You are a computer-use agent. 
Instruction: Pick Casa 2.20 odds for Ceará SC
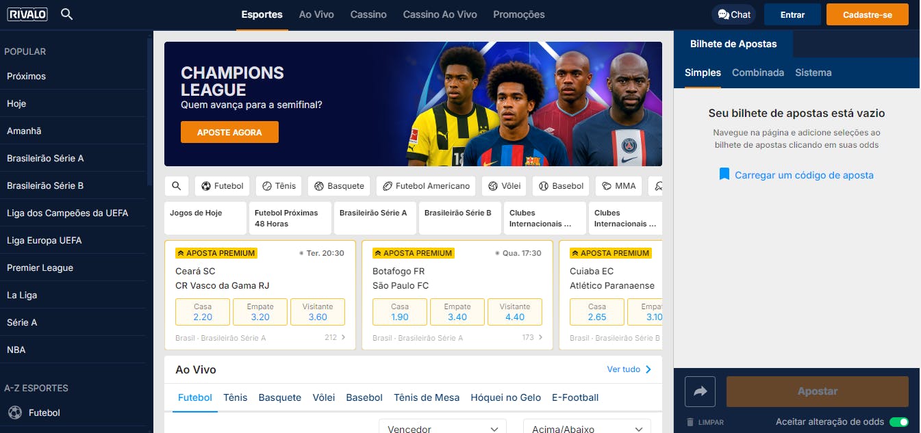click(x=203, y=312)
